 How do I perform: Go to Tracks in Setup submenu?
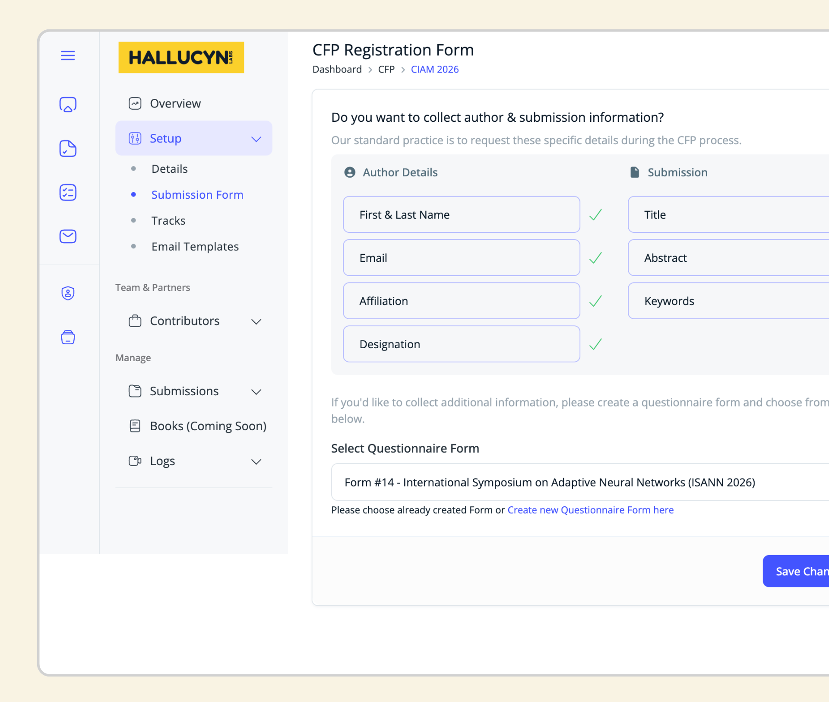[168, 221]
